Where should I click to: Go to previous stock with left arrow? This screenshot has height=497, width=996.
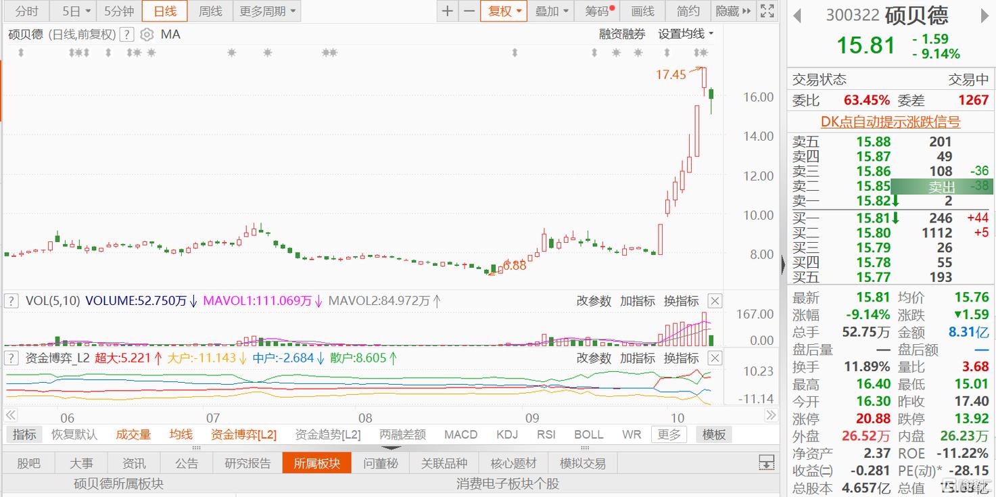[x=797, y=16]
